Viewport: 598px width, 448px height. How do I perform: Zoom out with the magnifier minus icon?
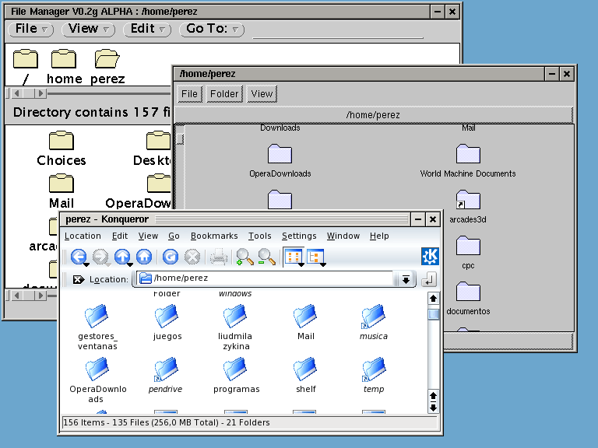tap(266, 257)
